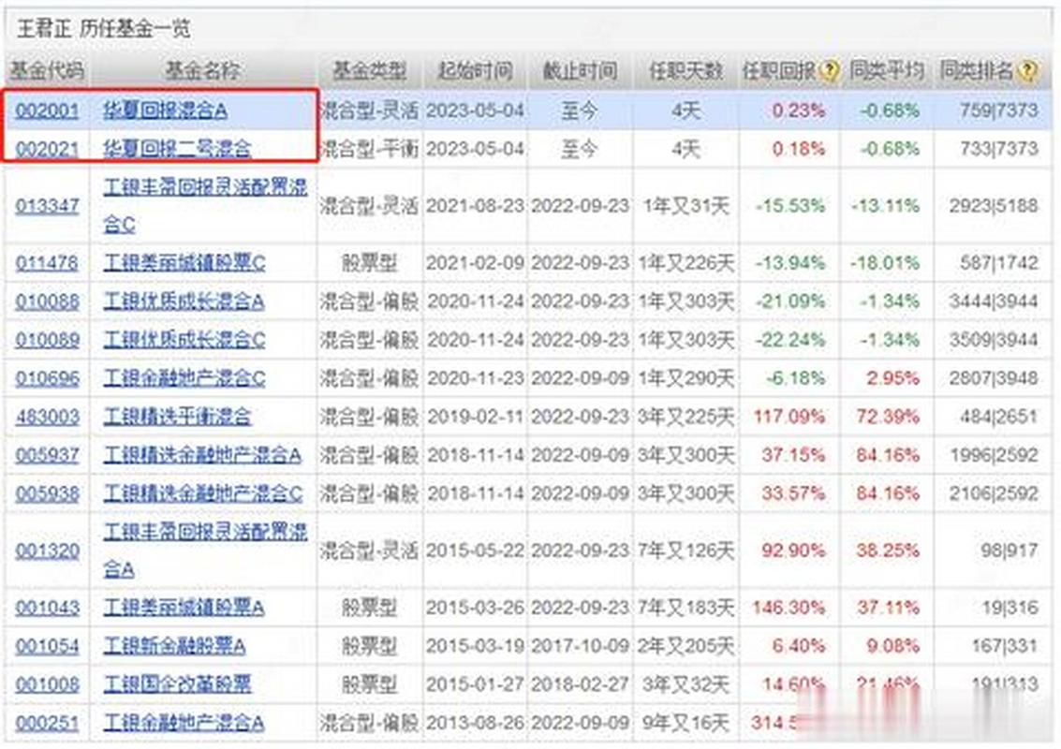Open fund code link 001043
The height and width of the screenshot is (749, 1061).
[48, 608]
